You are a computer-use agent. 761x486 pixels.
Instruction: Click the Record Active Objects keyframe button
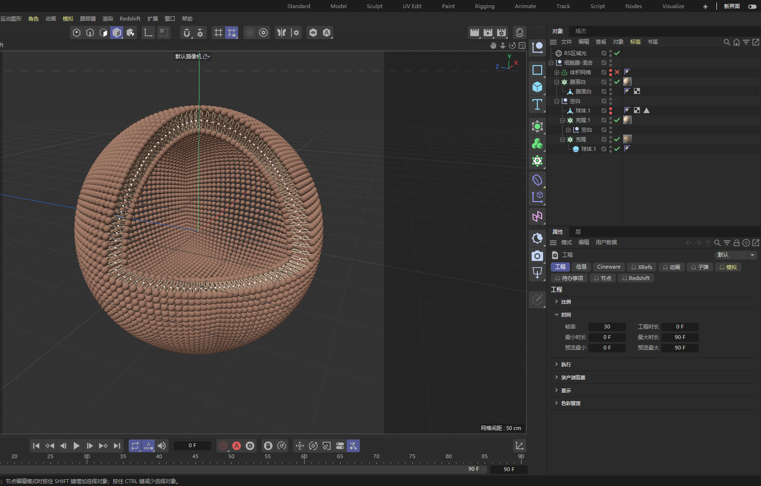pos(223,446)
